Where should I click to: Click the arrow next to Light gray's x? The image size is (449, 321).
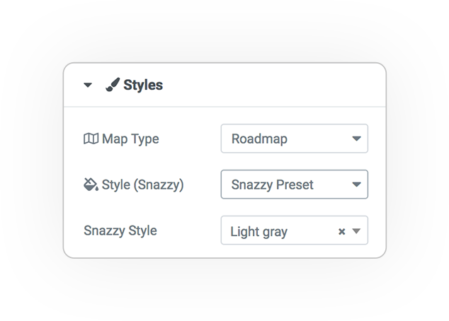click(356, 230)
